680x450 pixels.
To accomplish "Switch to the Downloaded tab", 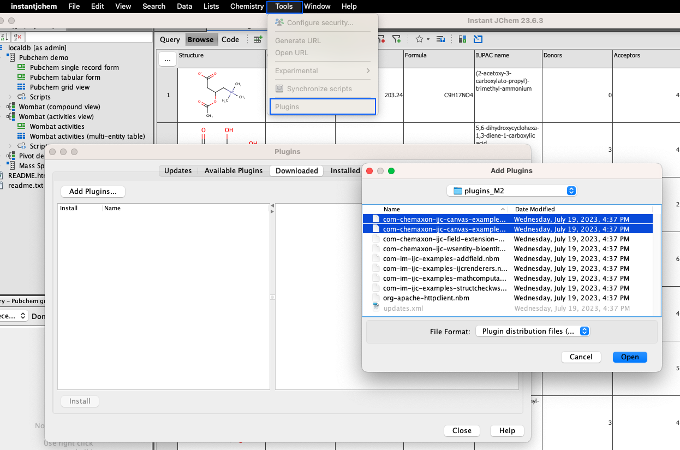I will point(296,170).
